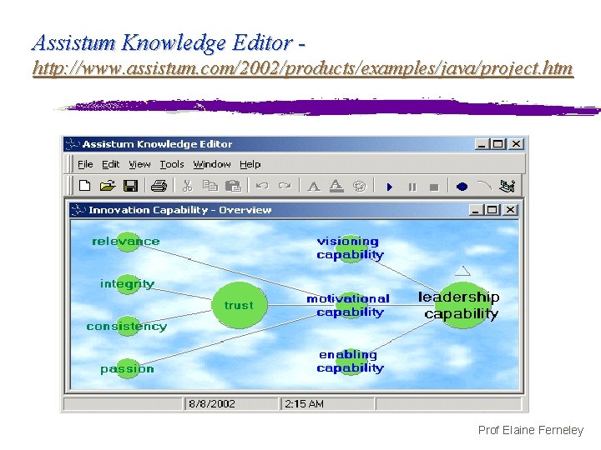601x450 pixels.
Task: Pause the simulation with pause icon
Action: point(412,187)
